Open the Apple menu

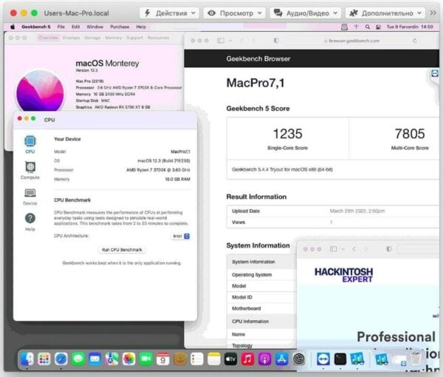click(x=13, y=27)
